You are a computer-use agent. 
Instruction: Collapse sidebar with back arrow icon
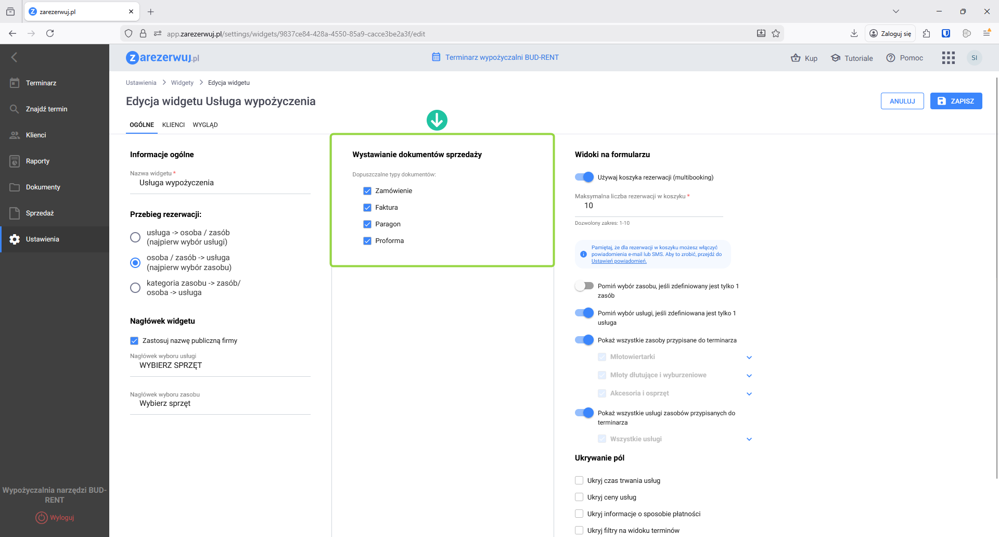click(14, 57)
